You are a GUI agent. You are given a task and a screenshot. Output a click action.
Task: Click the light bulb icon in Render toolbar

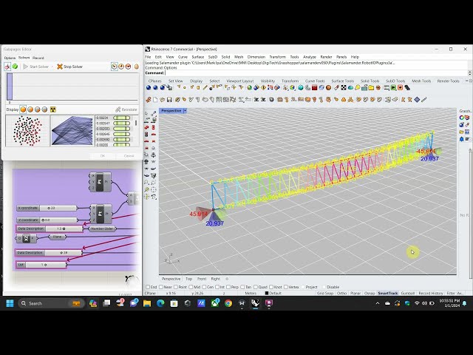pos(358,88)
